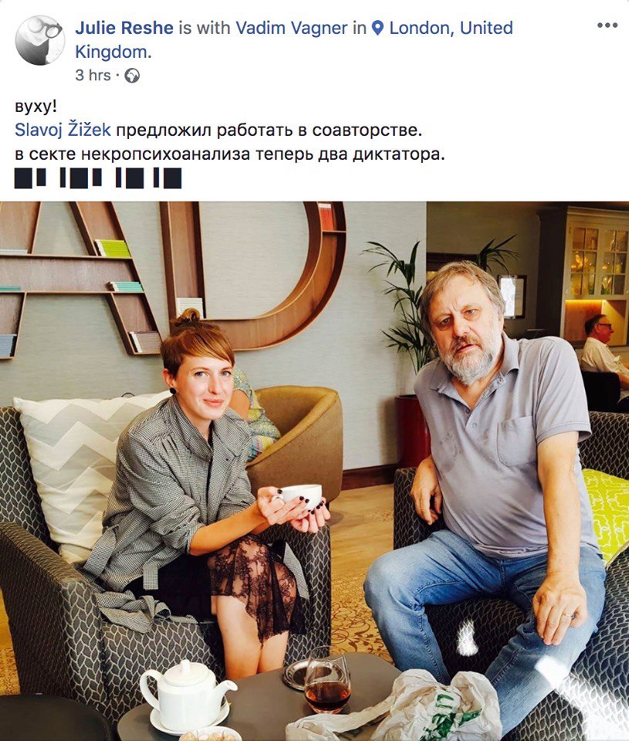Click the third redacted black block group

tap(130, 178)
